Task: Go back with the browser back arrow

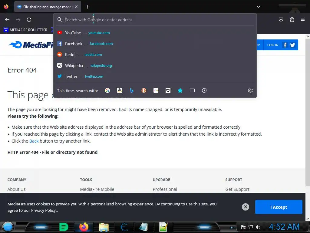Action: (x=7, y=20)
